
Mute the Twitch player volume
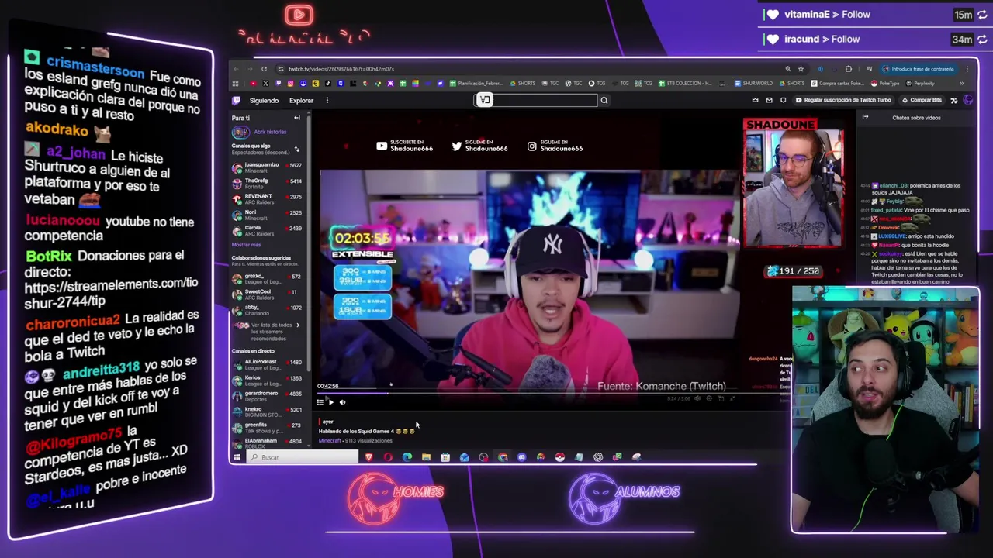pyautogui.click(x=342, y=402)
